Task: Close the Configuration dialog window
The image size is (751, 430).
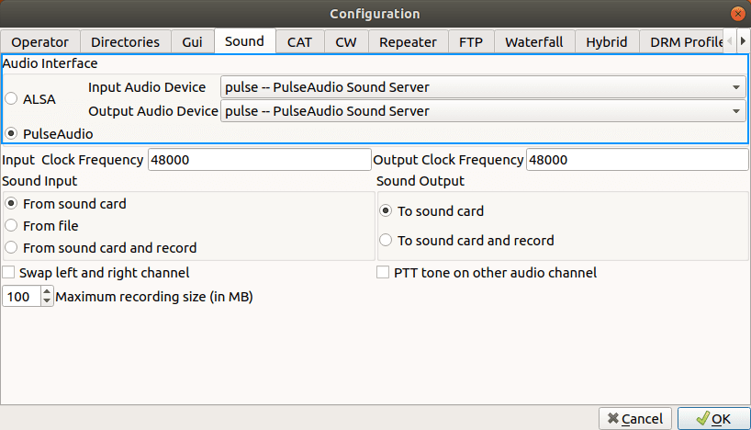Action: tap(737, 14)
